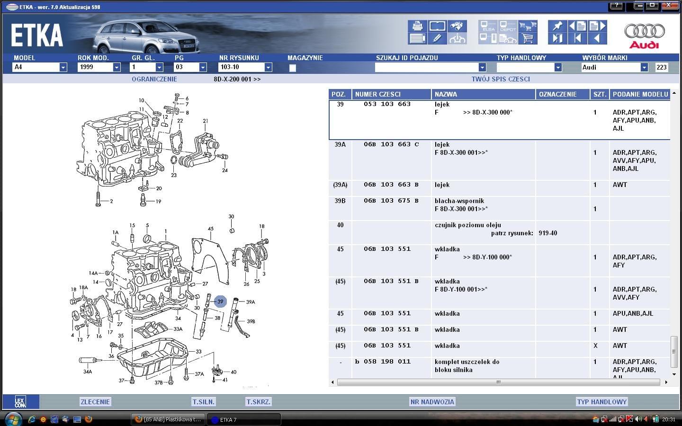682x426 pixels.
Task: Click the plain back arrow icon
Action: click(x=597, y=39)
